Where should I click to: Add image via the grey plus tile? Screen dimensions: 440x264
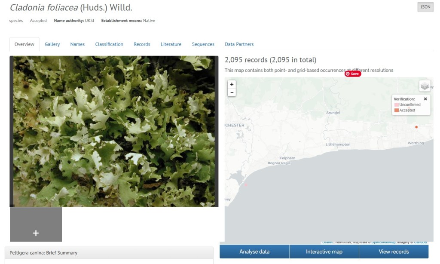pos(36,224)
